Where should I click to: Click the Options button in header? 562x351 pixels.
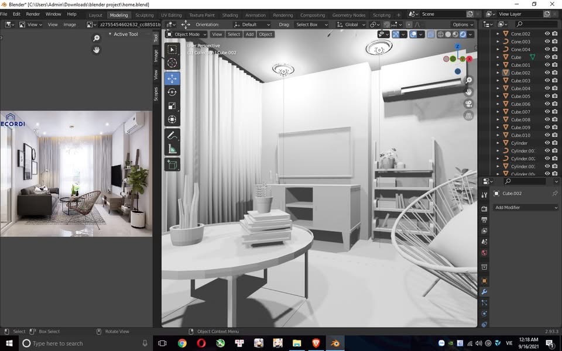point(462,25)
